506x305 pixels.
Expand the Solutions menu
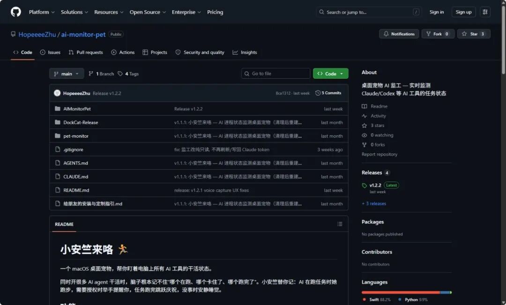(74, 12)
